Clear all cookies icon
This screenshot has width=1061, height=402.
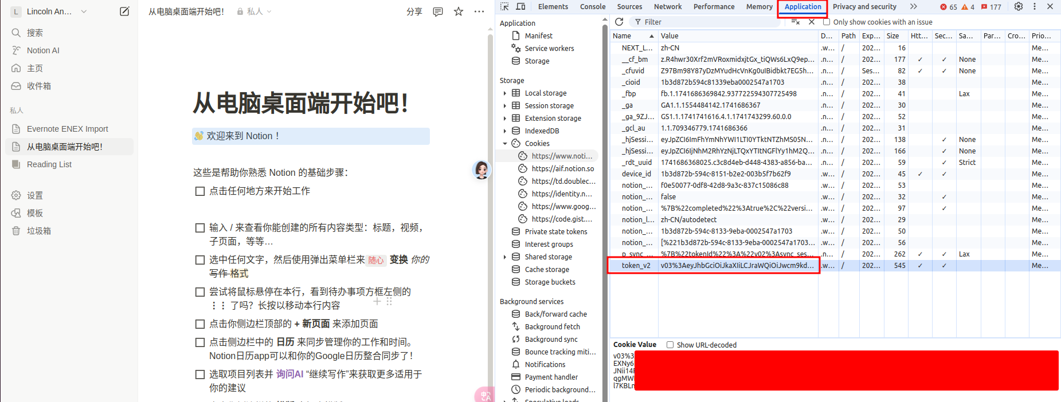click(x=796, y=22)
